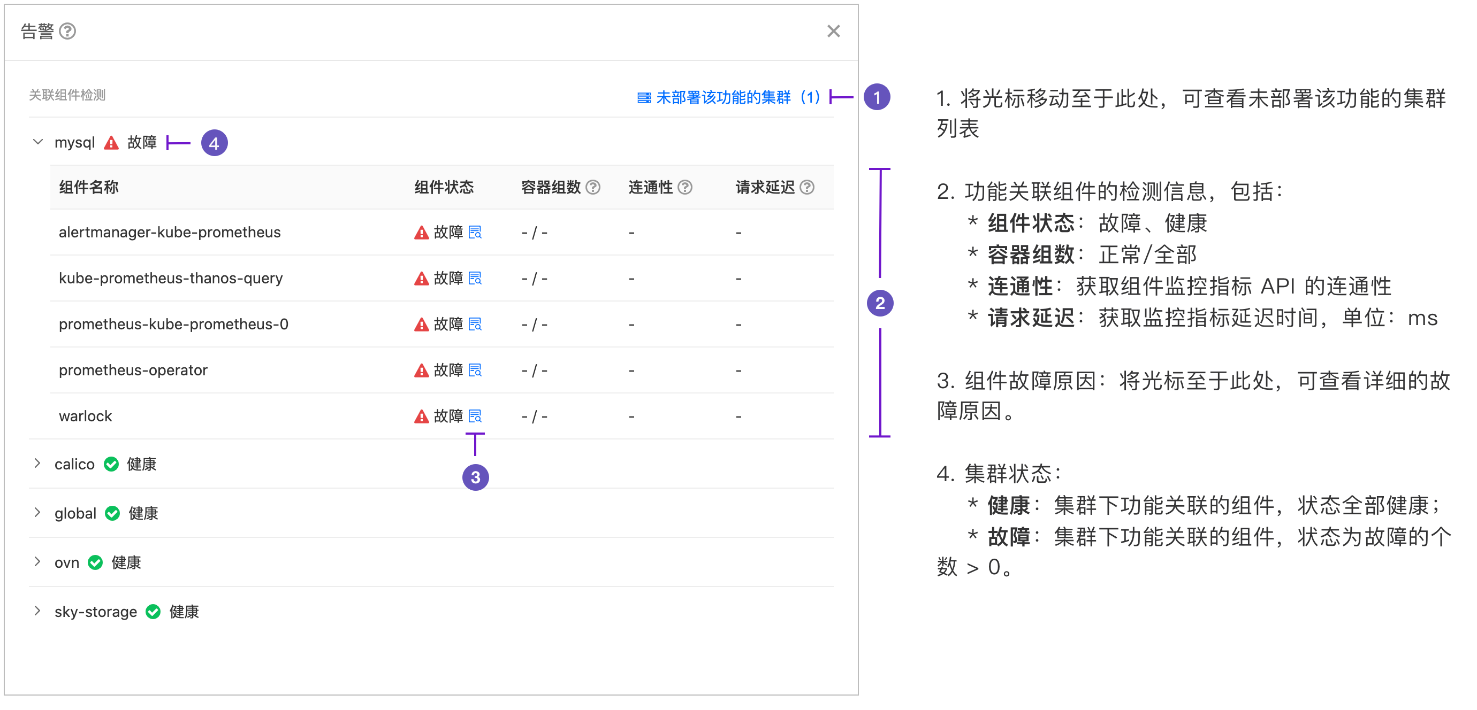Open fault detail icon for kube-prometheus-thanos-query

point(475,278)
